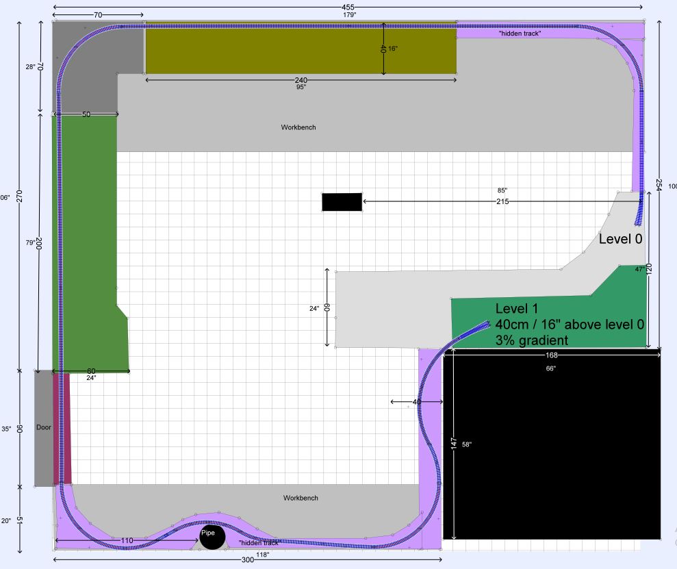
Task: Select the 455 dimension label
Action: [x=348, y=7]
